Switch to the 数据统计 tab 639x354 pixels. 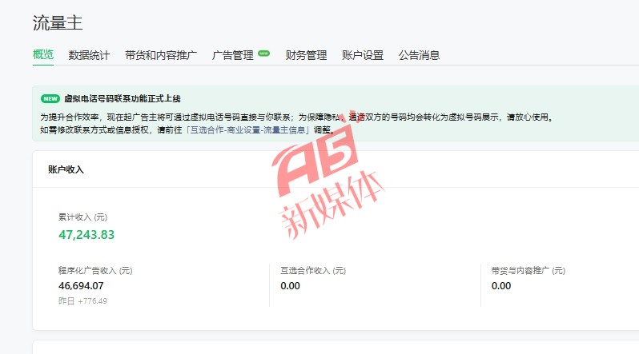pos(89,55)
